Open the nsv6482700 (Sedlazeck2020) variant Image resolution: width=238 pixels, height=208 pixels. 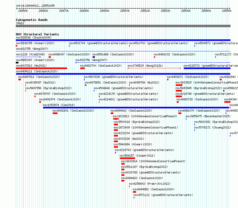tap(101, 66)
